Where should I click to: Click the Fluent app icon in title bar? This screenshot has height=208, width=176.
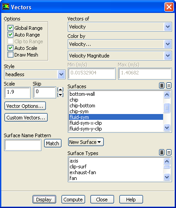6,7
